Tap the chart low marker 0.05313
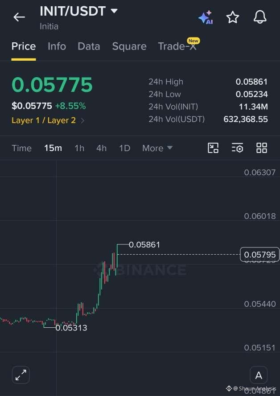Image resolution: width=280 pixels, height=396 pixels. (x=71, y=328)
